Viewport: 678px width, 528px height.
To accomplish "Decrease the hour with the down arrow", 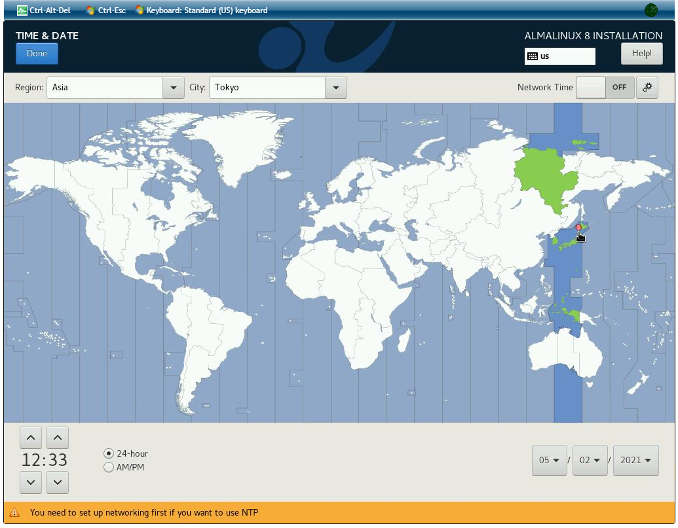I will (31, 482).
